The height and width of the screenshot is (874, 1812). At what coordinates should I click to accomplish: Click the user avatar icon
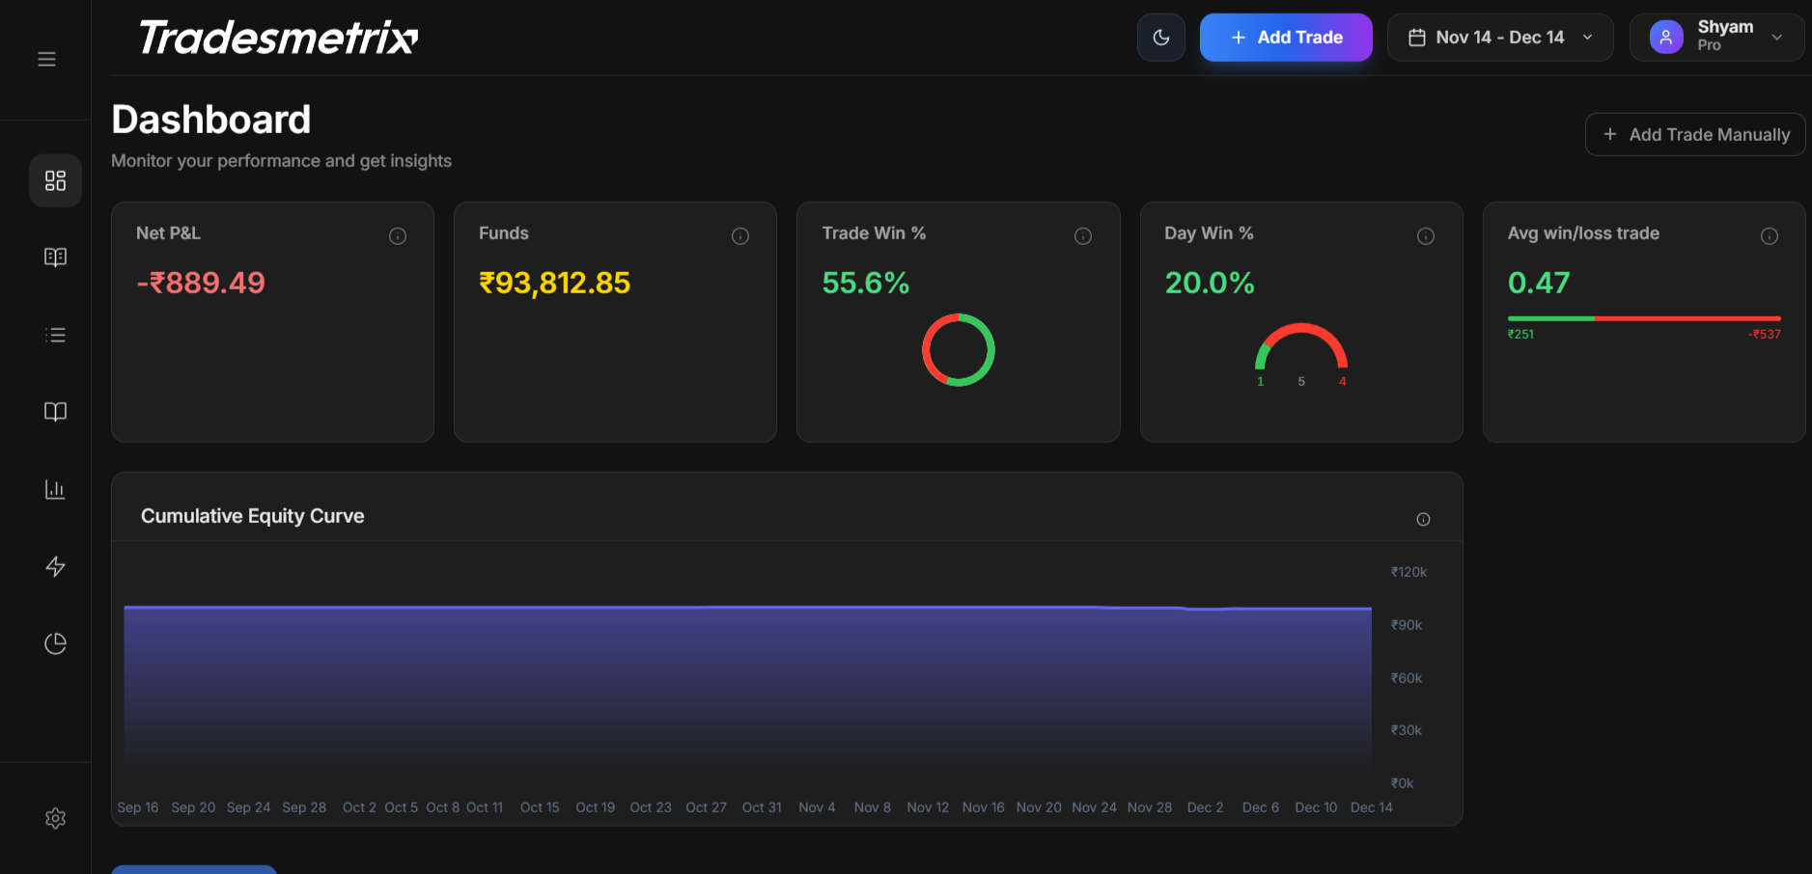[x=1666, y=38]
